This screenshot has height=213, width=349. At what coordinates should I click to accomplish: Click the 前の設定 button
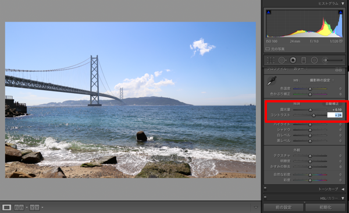(x=283, y=207)
